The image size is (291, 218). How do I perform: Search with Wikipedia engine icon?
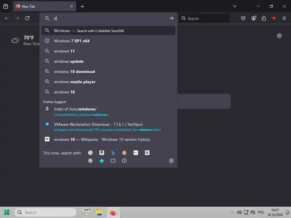coord(147,153)
